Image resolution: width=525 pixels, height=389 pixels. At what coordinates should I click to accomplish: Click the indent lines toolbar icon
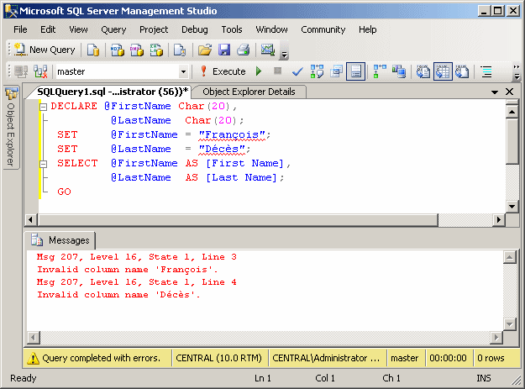[486, 71]
